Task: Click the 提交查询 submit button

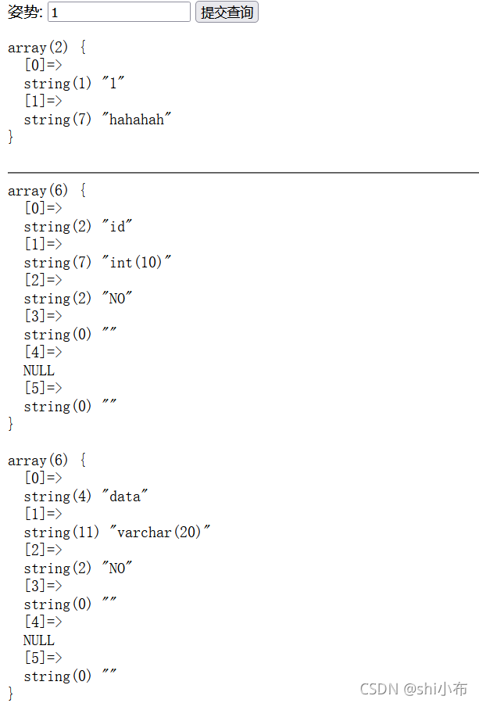Action: coord(227,12)
